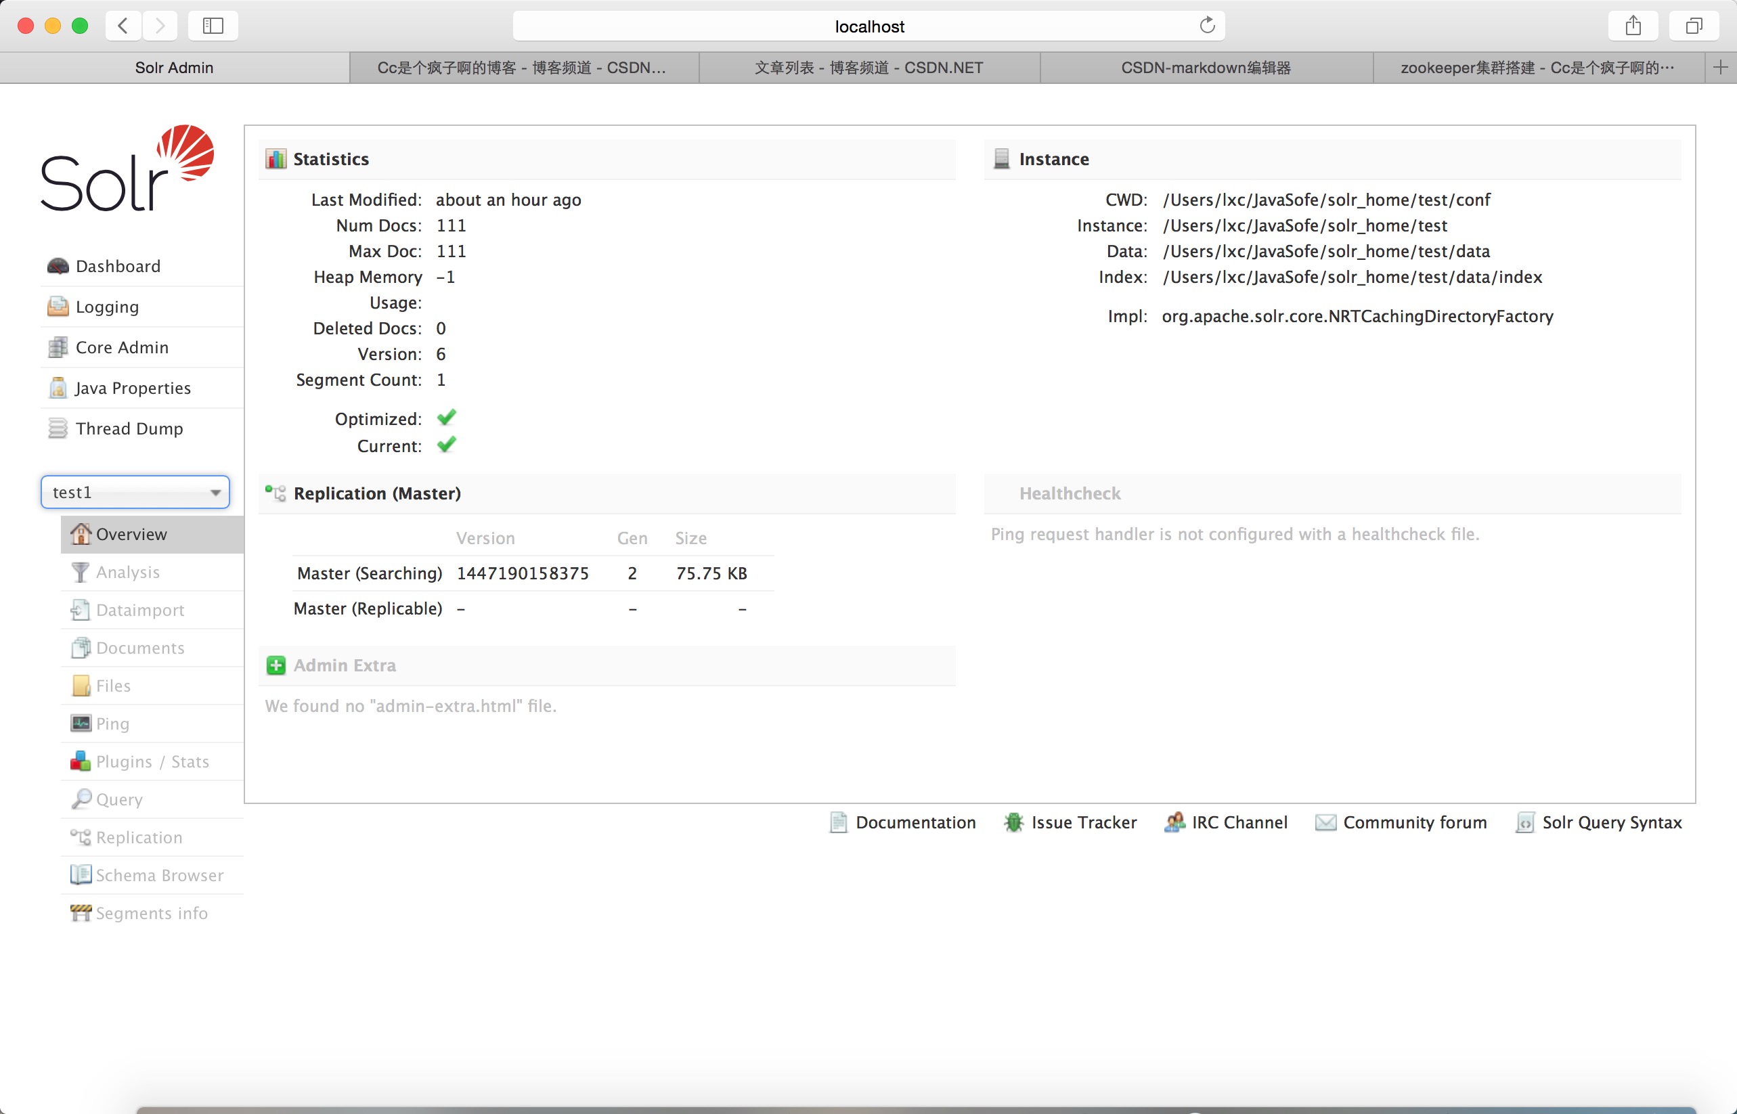Open a new tab with plus button
The image size is (1737, 1114).
(x=1720, y=68)
